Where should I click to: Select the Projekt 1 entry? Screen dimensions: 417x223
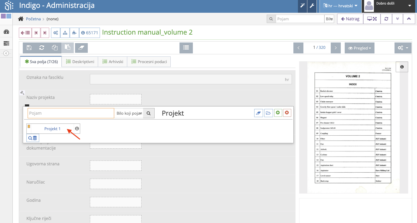click(x=52, y=129)
